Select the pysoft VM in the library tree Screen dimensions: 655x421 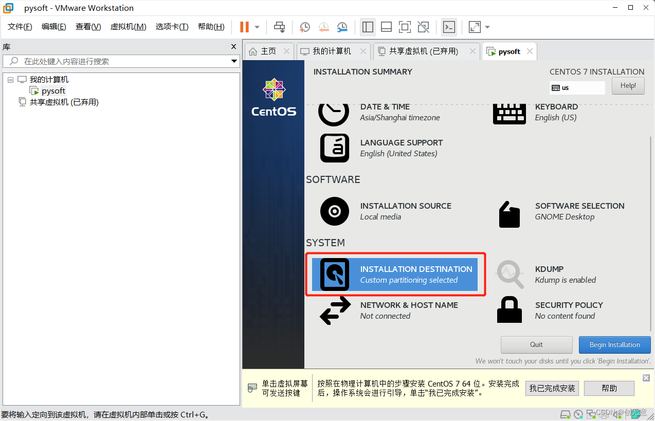click(53, 91)
